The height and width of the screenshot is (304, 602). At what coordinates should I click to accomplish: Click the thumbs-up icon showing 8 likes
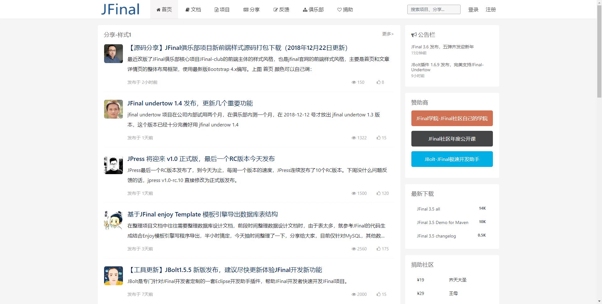click(378, 82)
